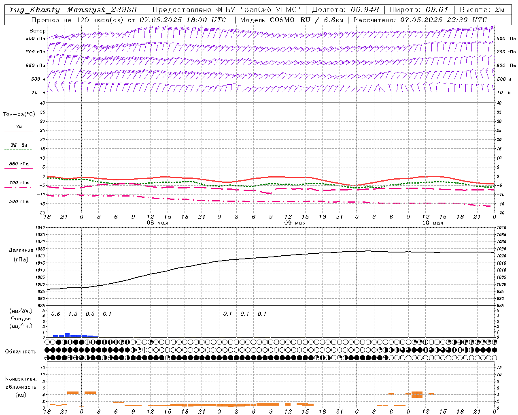
Task: Click the '(гПа)' unit under Давление
Action: (21, 259)
